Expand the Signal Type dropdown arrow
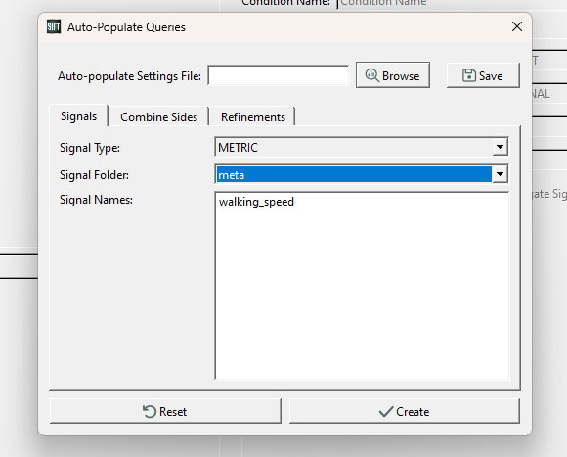This screenshot has width=567, height=457. (501, 147)
